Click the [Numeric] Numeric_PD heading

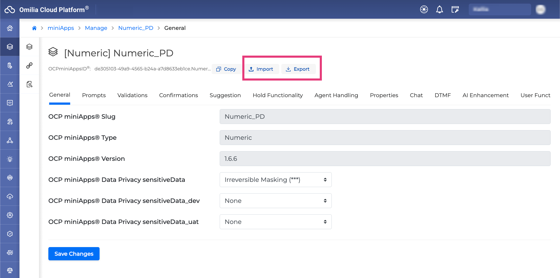119,53
